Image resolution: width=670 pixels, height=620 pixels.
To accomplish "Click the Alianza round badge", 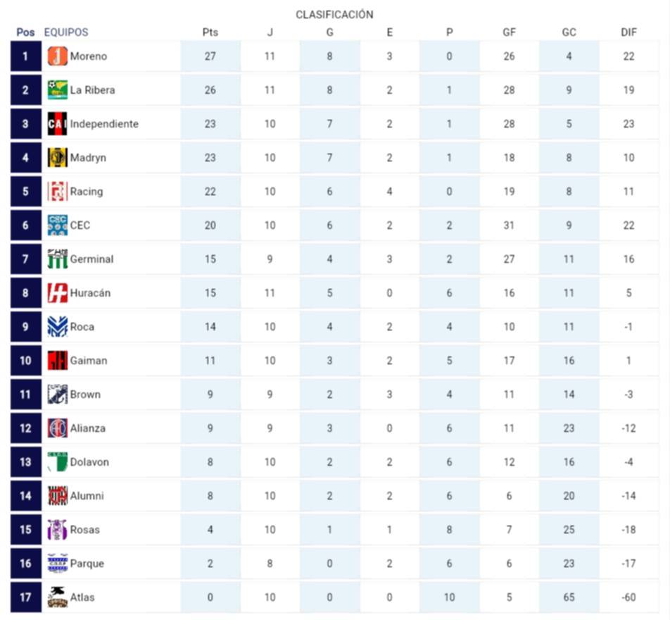I will (57, 428).
